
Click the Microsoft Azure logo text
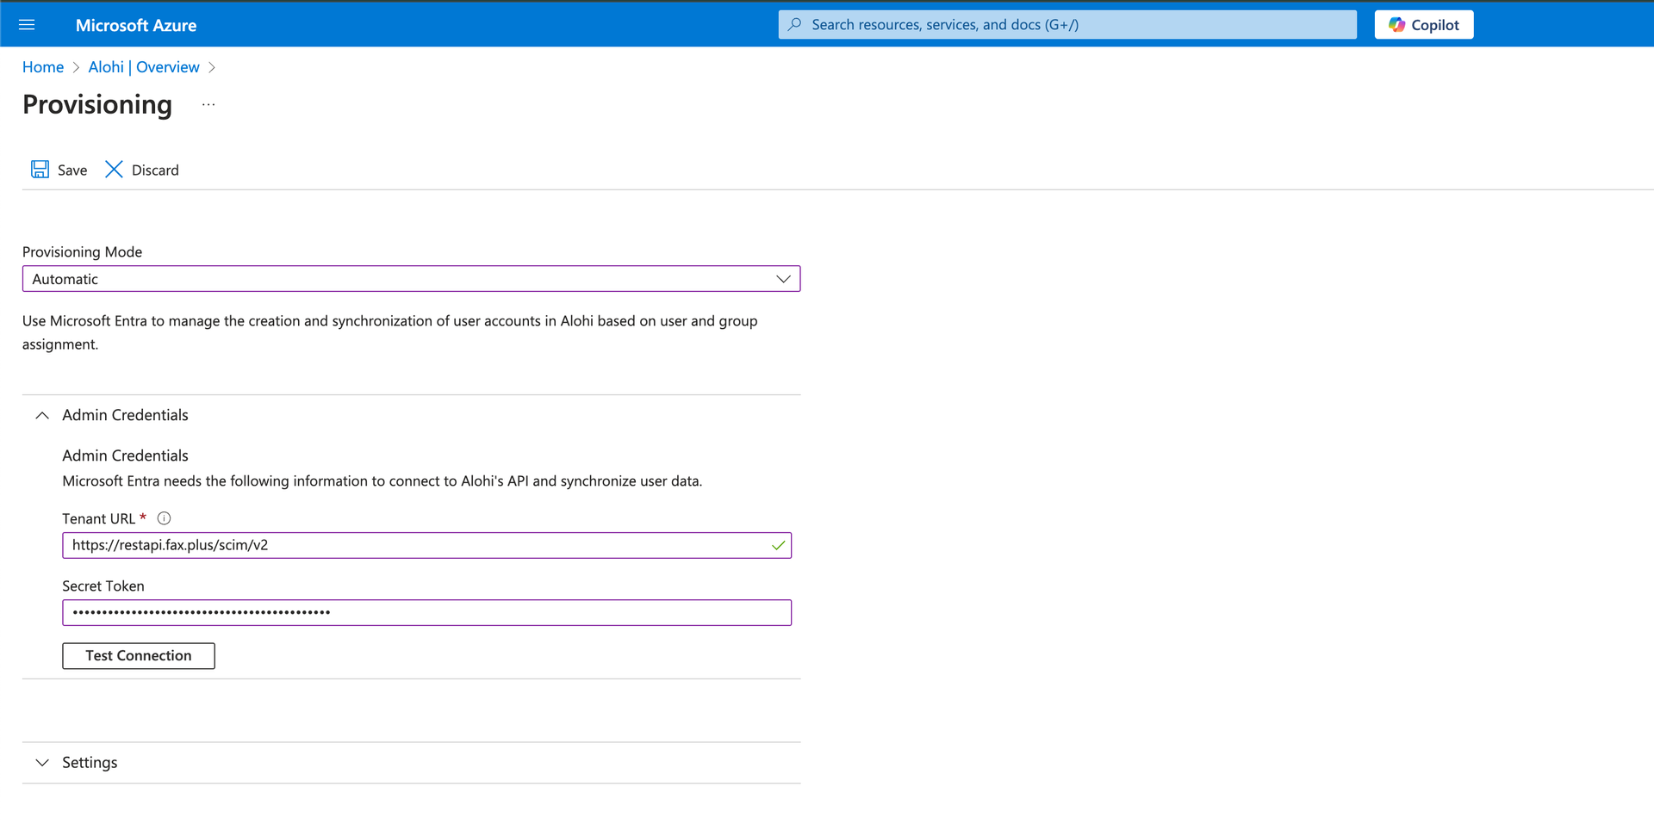point(136,26)
